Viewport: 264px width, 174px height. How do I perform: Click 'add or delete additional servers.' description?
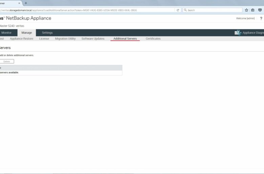[17, 55]
